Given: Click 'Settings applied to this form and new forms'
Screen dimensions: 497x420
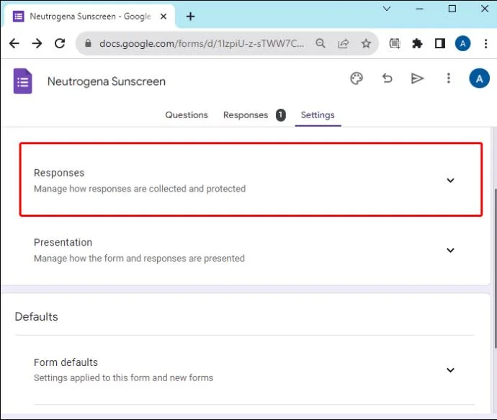Looking at the screenshot, I should pos(123,377).
